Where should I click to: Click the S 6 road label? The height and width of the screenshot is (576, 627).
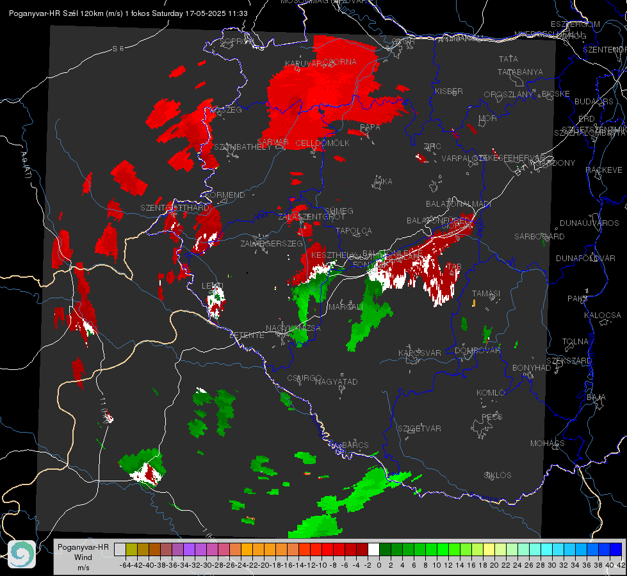pos(118,49)
